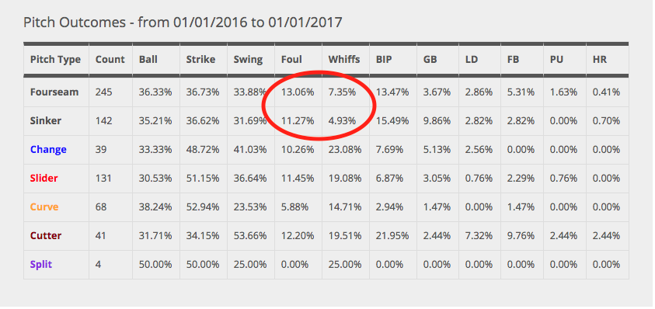This screenshot has width=655, height=309.
Task: Open the red Slider pitch link
Action: 44,179
